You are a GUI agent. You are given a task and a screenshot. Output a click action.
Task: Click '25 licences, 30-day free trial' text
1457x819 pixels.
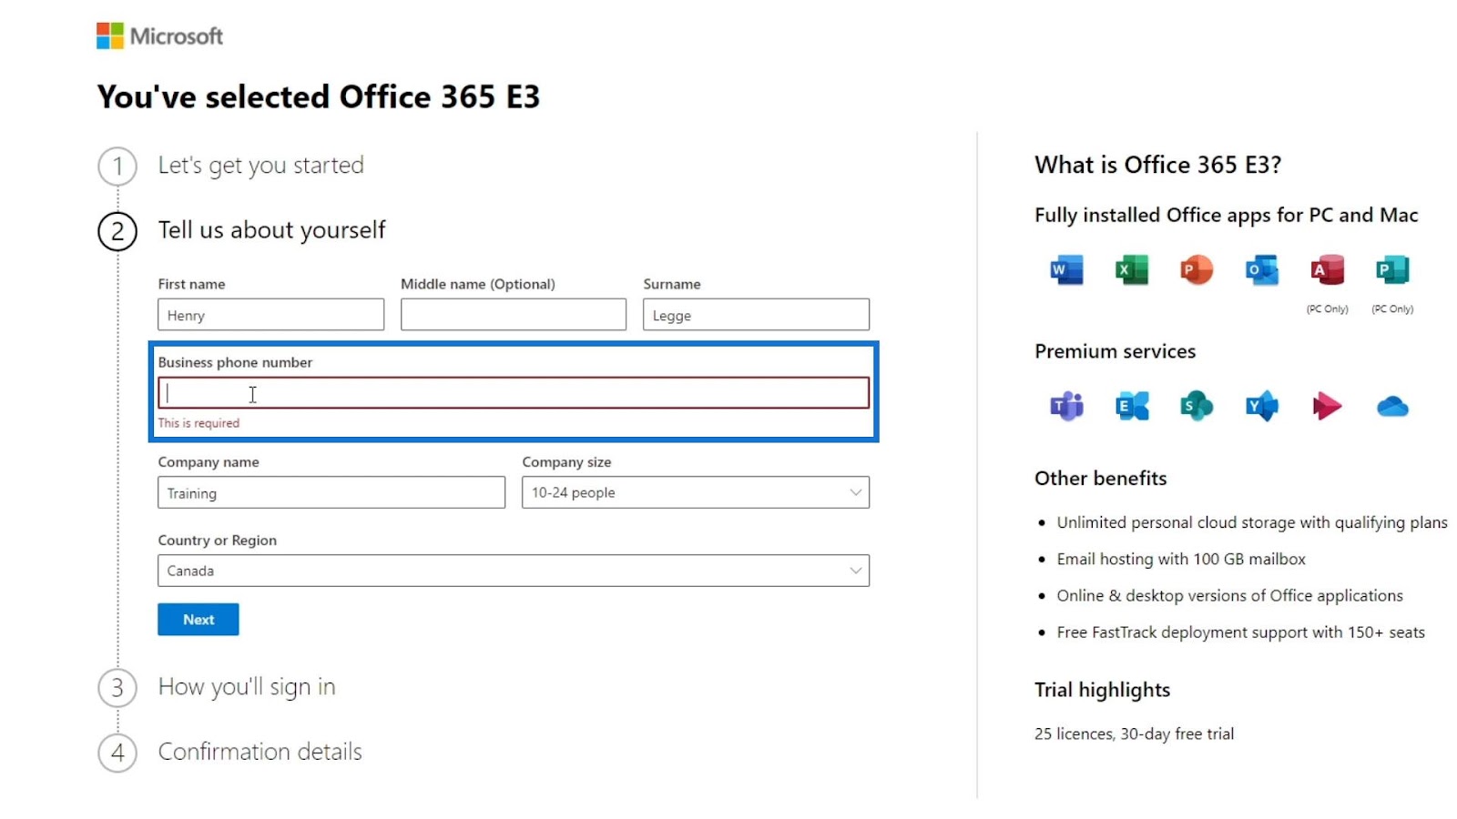1135,733
